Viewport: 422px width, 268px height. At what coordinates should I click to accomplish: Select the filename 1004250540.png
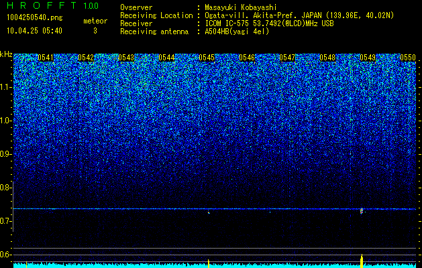click(x=34, y=17)
